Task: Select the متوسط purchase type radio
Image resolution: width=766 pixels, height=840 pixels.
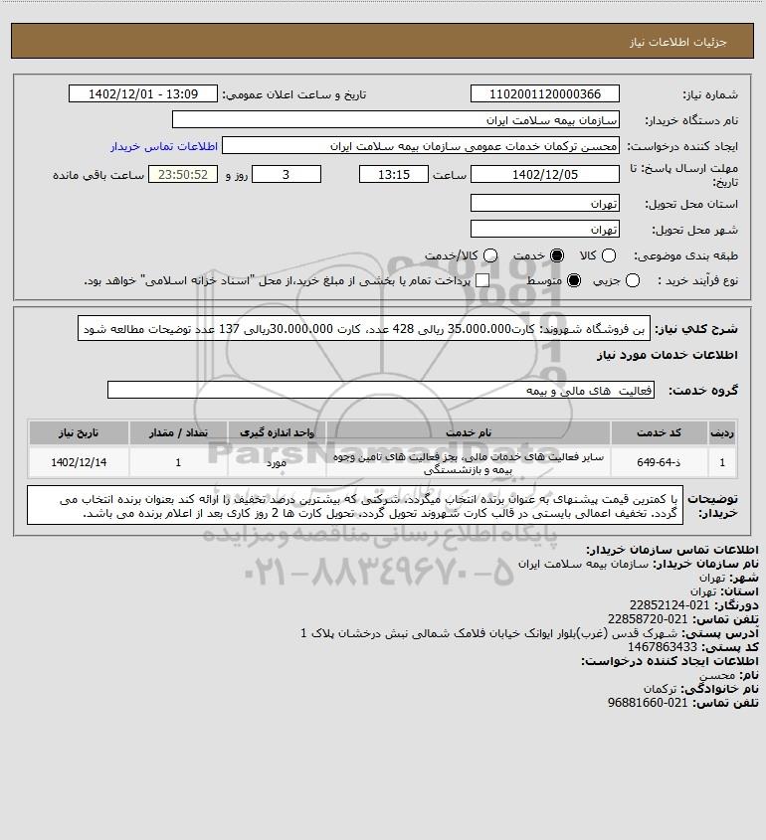Action: (x=574, y=280)
